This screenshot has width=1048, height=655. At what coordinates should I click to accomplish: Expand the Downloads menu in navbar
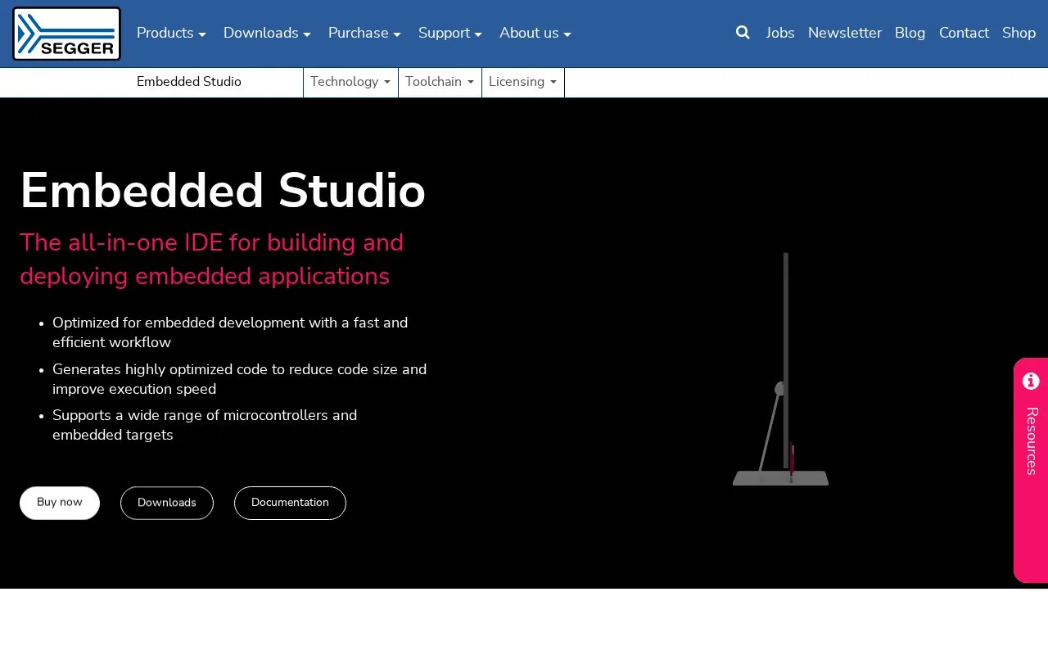267,33
